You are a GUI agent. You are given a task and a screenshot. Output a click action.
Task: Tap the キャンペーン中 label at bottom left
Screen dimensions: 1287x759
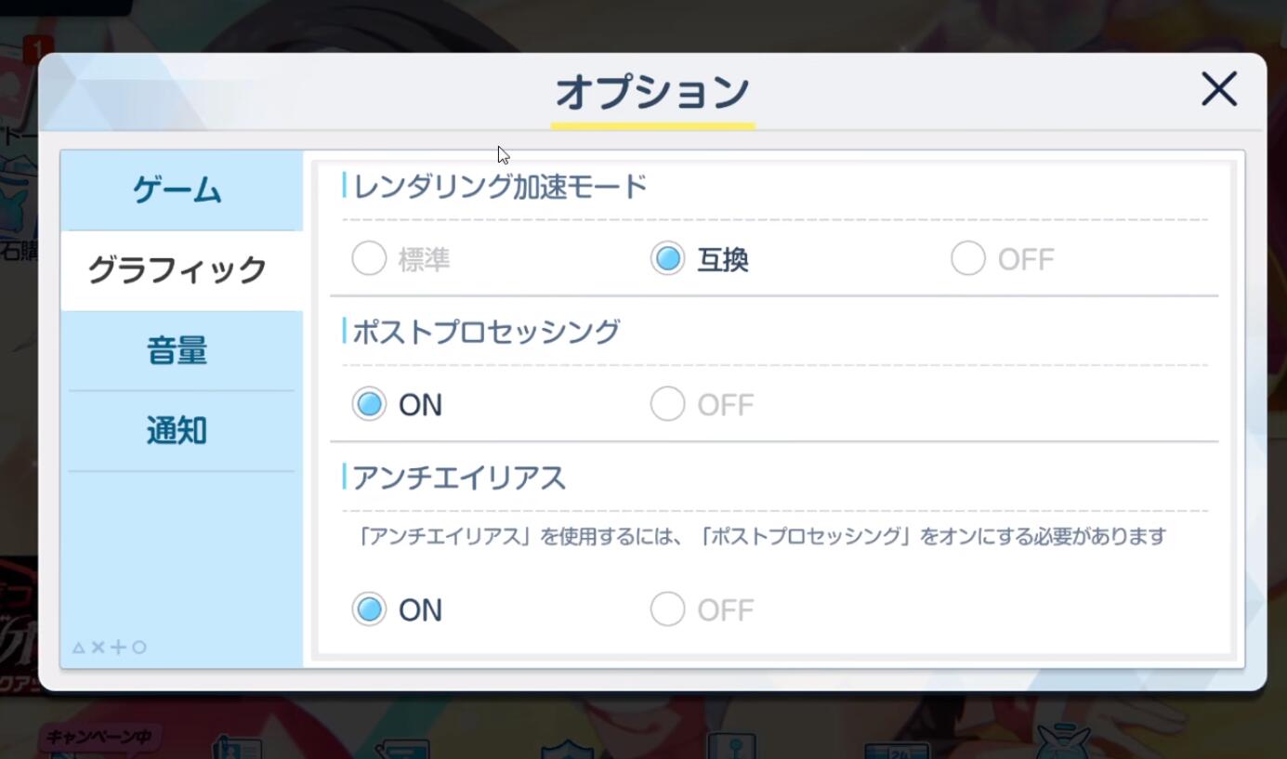click(98, 738)
